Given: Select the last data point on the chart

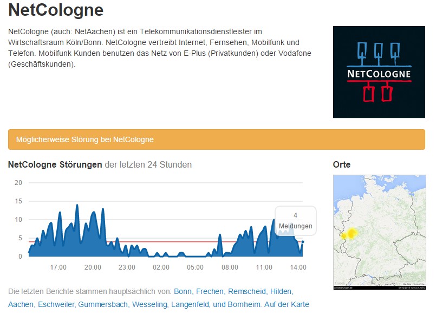Looking at the screenshot, I should tap(303, 242).
